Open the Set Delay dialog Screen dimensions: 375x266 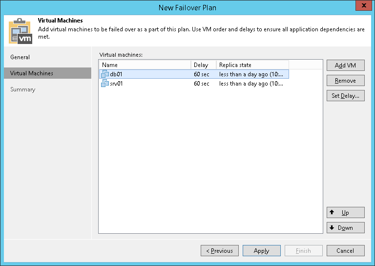coord(345,96)
